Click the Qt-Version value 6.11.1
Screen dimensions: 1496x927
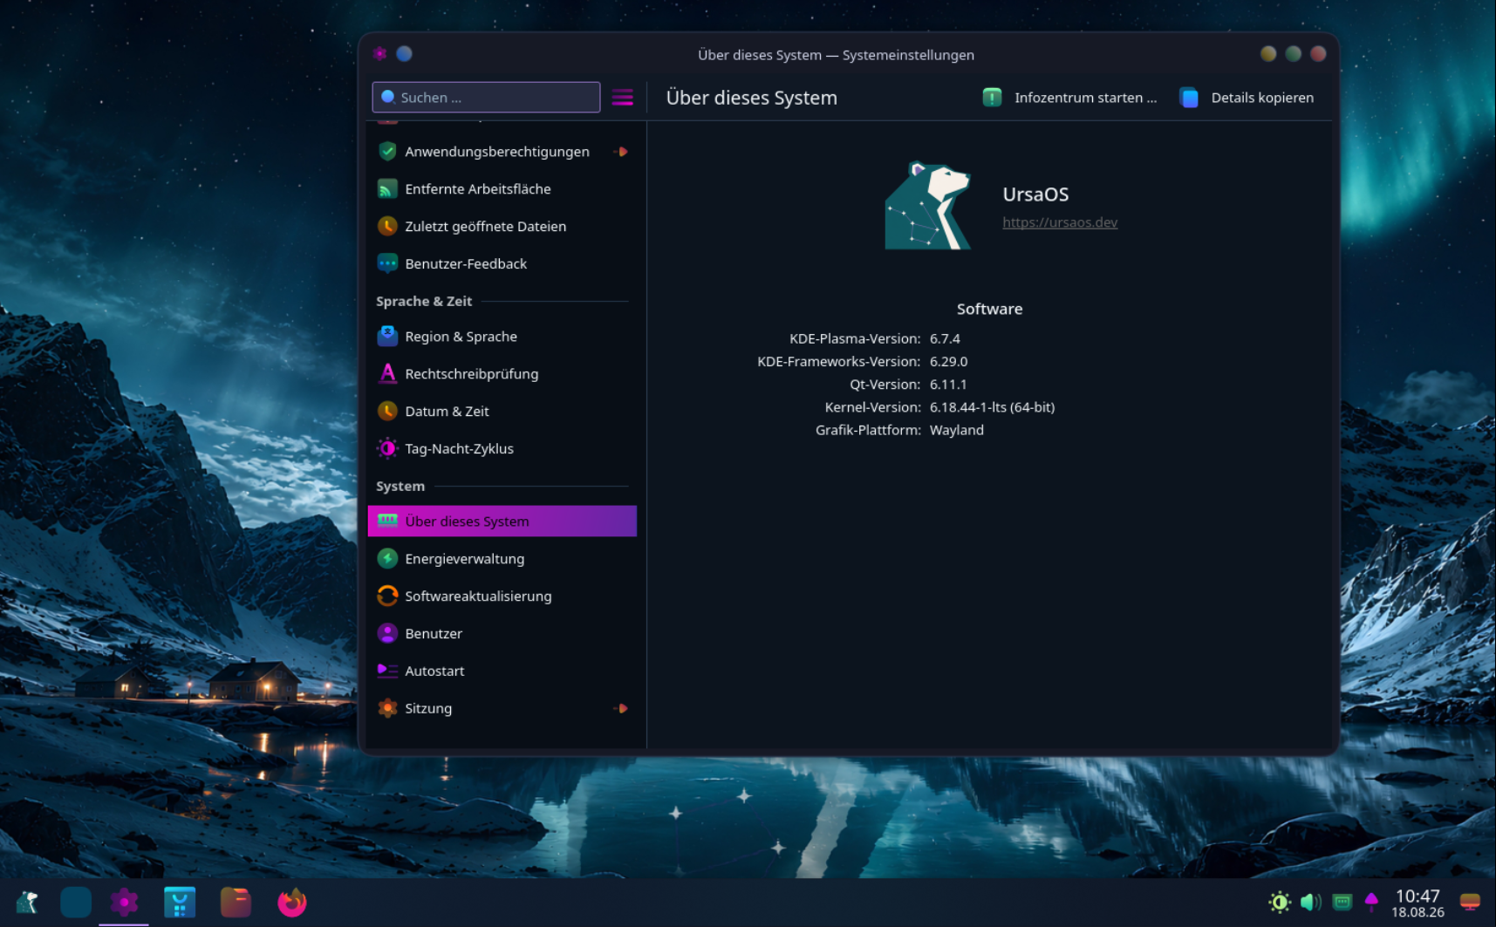948,384
